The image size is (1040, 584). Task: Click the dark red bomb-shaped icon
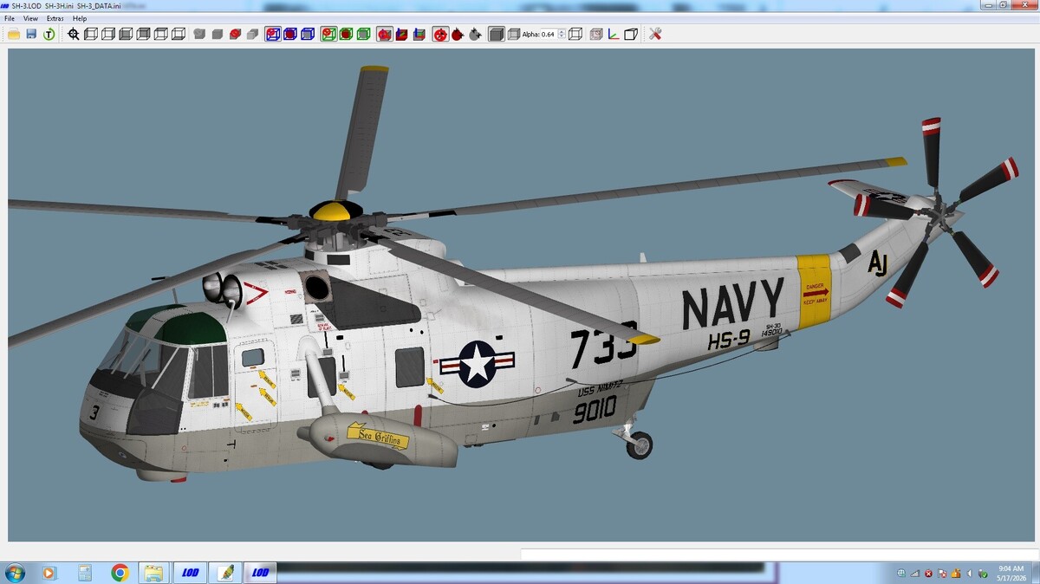[458, 34]
